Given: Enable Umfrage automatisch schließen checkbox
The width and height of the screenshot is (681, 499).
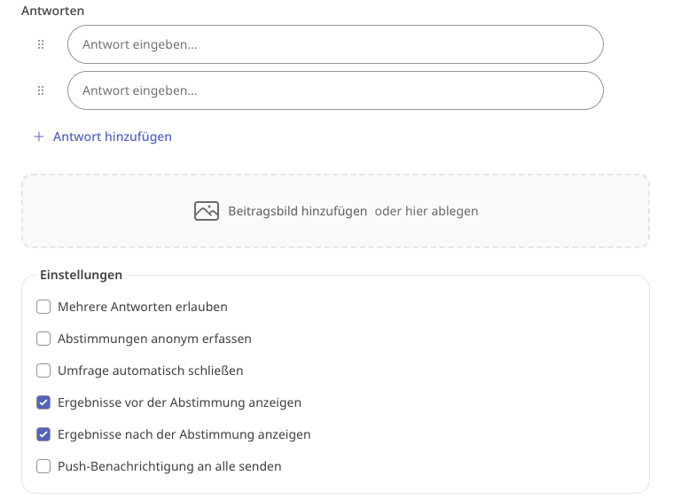Looking at the screenshot, I should click(x=43, y=370).
